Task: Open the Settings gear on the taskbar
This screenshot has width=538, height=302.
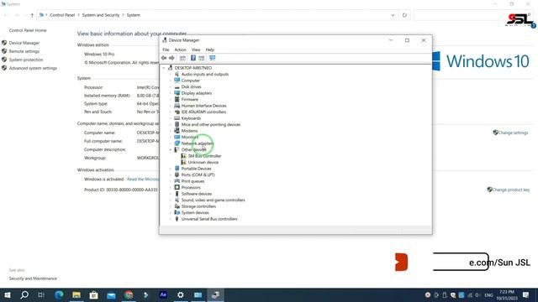Action: tap(181, 294)
